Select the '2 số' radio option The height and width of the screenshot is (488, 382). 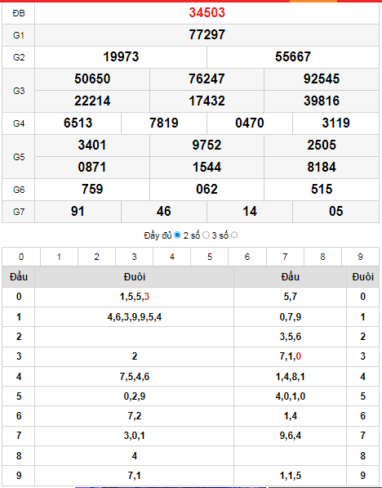206,235
